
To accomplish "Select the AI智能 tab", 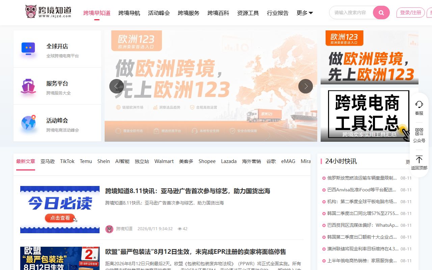I will (x=122, y=161).
